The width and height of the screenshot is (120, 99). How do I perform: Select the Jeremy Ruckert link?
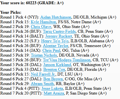click(x=59, y=36)
